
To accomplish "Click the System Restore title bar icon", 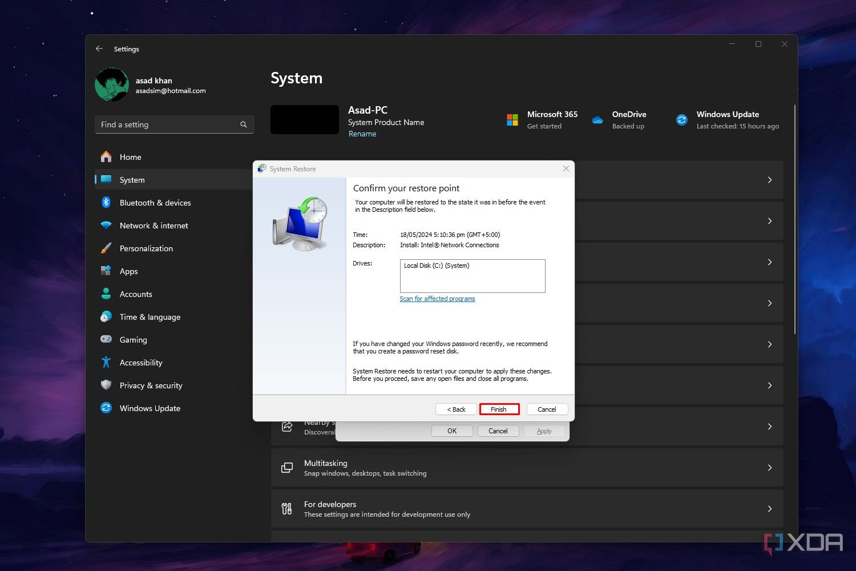I will click(262, 168).
